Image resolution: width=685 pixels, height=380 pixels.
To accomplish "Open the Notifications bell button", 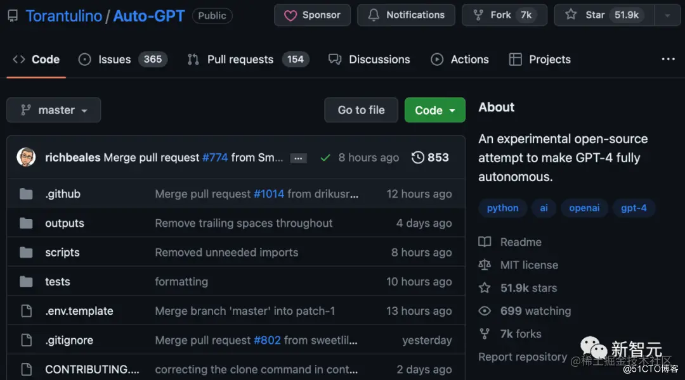I will pyautogui.click(x=407, y=15).
